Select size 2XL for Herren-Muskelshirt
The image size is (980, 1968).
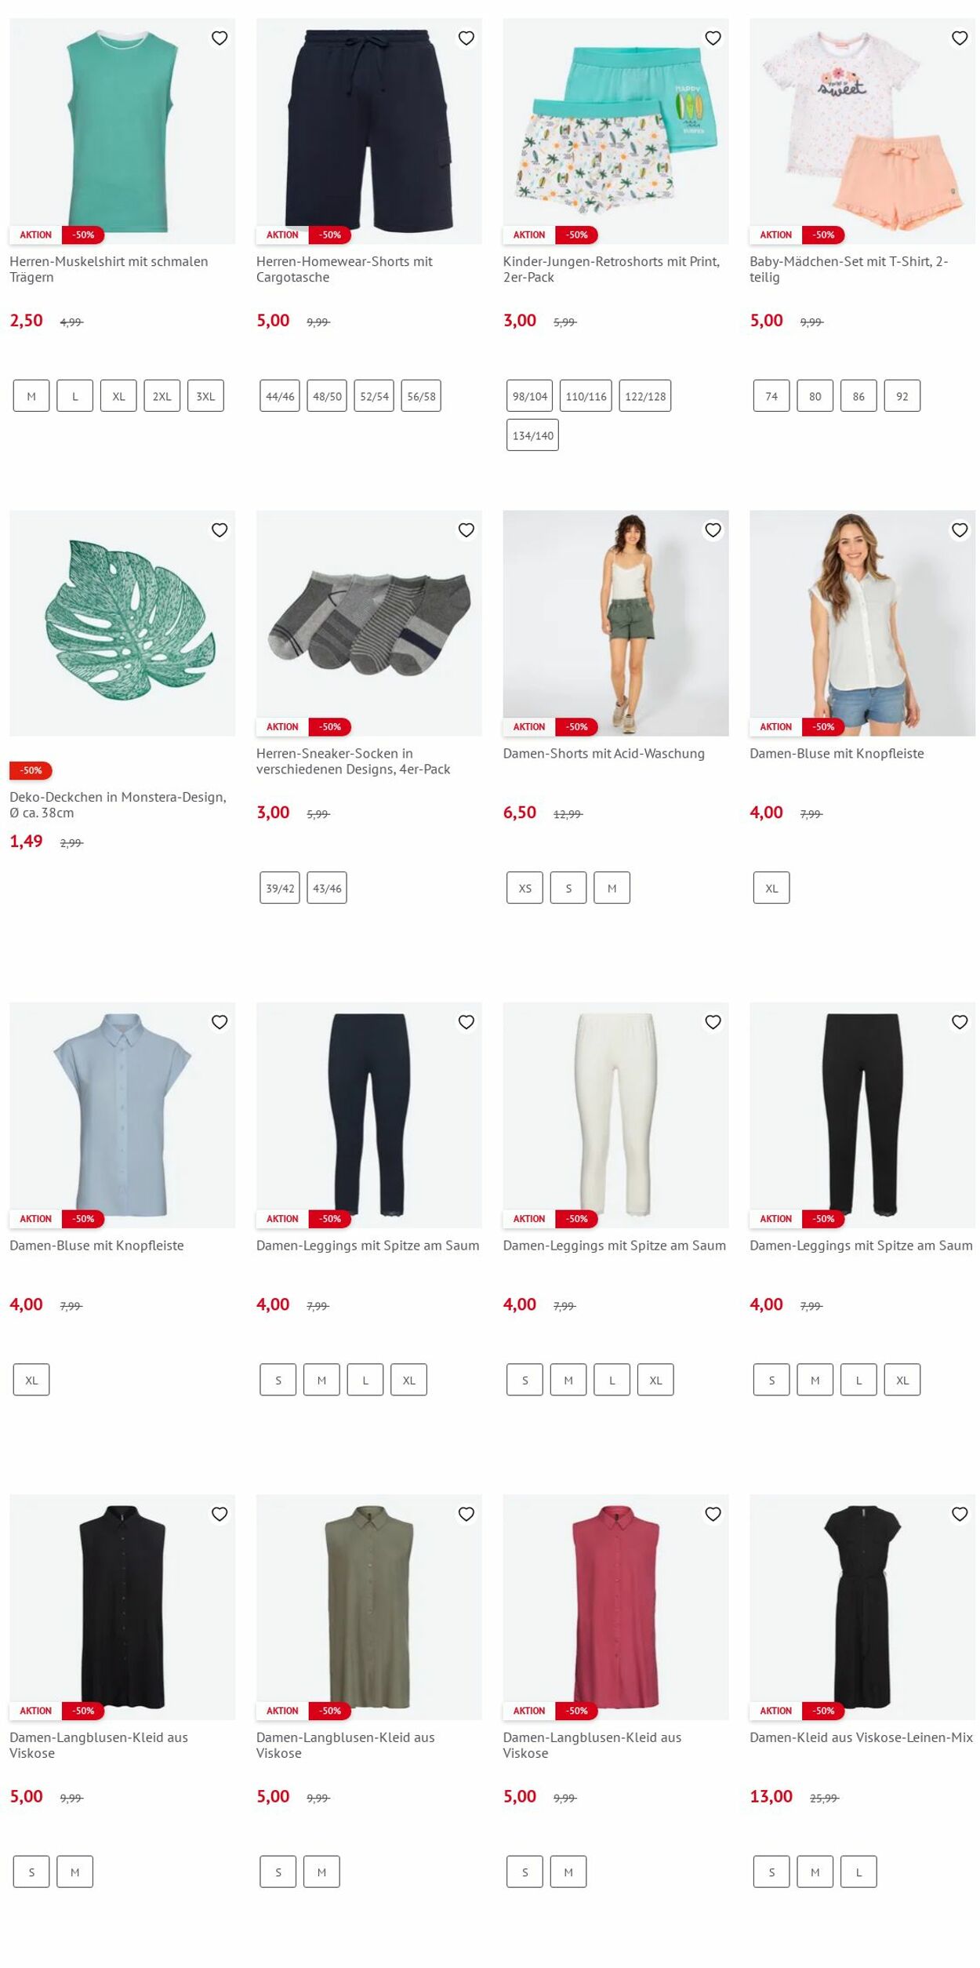[x=162, y=396]
